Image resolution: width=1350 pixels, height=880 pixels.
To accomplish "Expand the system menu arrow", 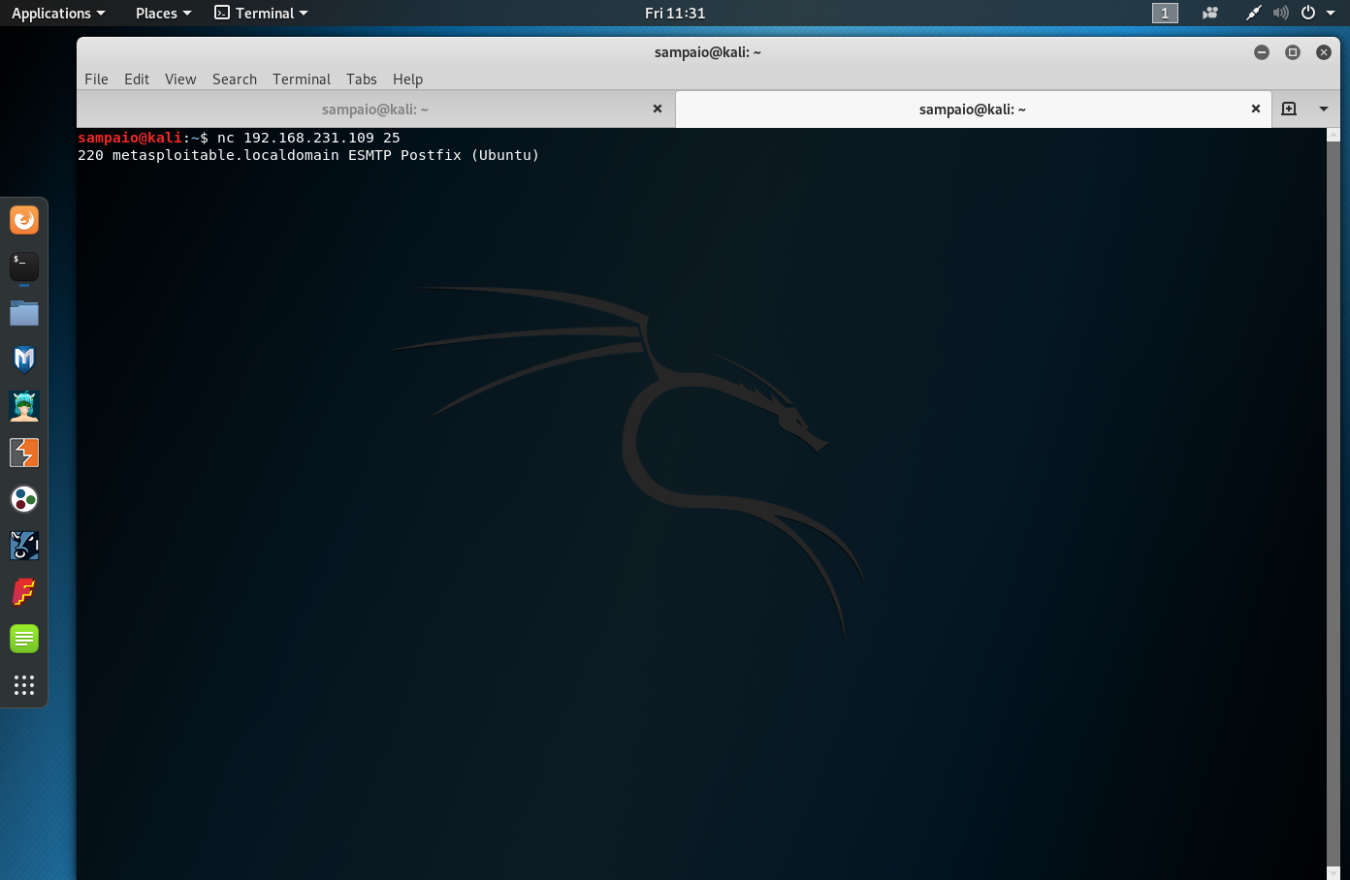I will (x=1331, y=13).
